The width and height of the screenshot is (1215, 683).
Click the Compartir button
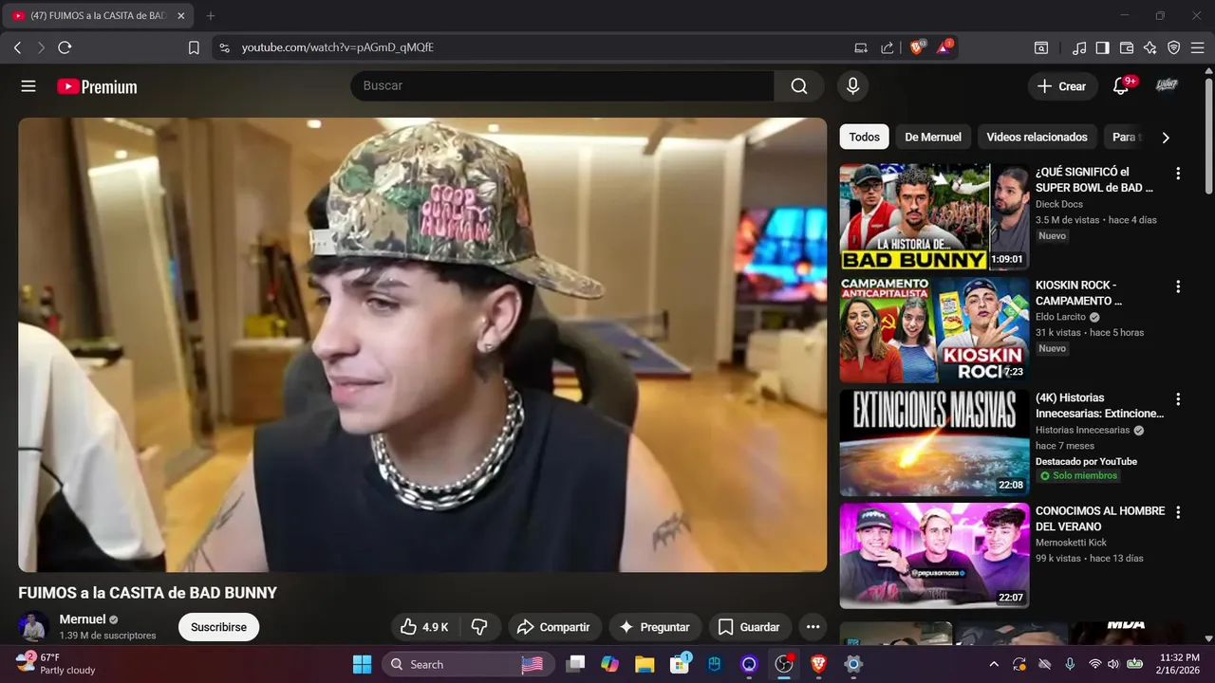[x=554, y=627]
